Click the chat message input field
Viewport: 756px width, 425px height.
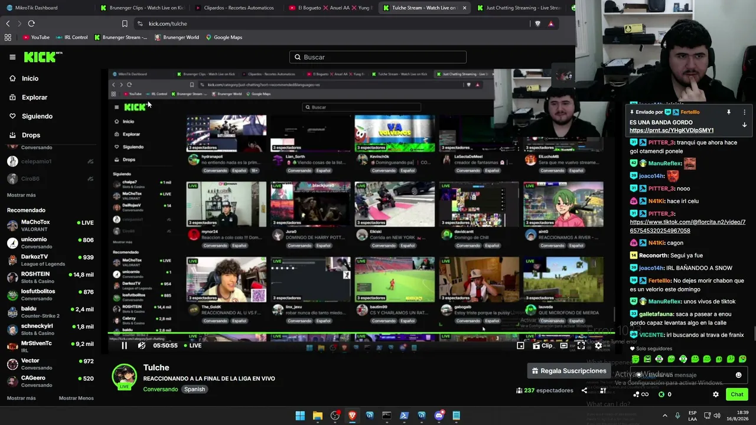tap(688, 375)
